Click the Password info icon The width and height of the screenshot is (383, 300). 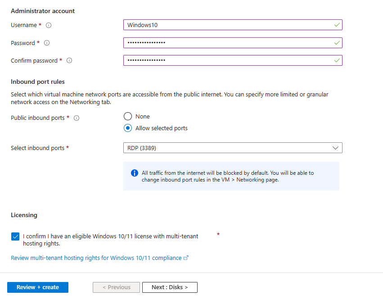click(x=47, y=43)
